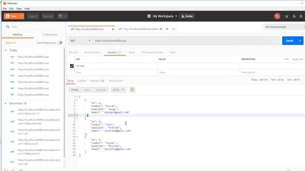Uncheck the Accept header checkbox
The height and width of the screenshot is (171, 305).
(72, 66)
